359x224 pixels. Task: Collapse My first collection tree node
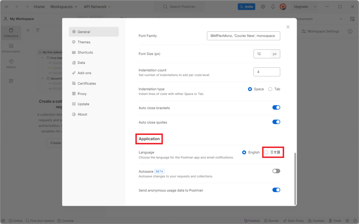[x=40, y=52]
